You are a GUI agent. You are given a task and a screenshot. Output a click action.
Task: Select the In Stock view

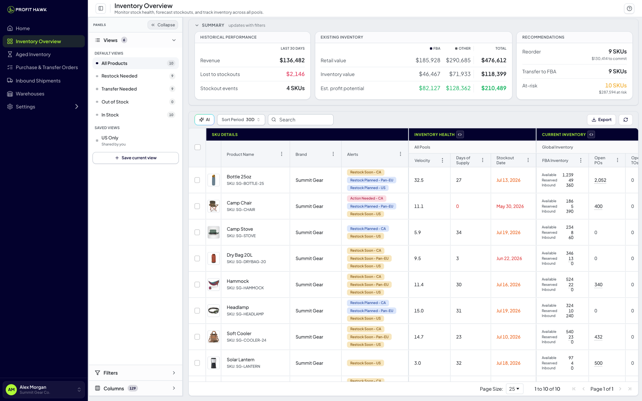136,115
